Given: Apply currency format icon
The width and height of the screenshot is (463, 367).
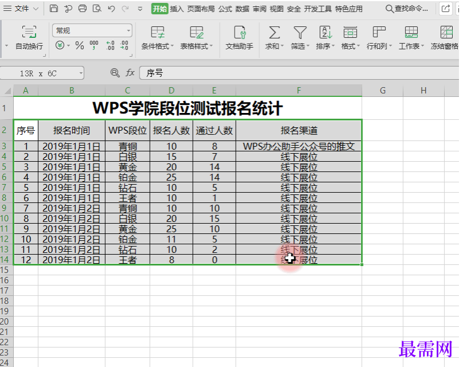Looking at the screenshot, I should (60, 45).
